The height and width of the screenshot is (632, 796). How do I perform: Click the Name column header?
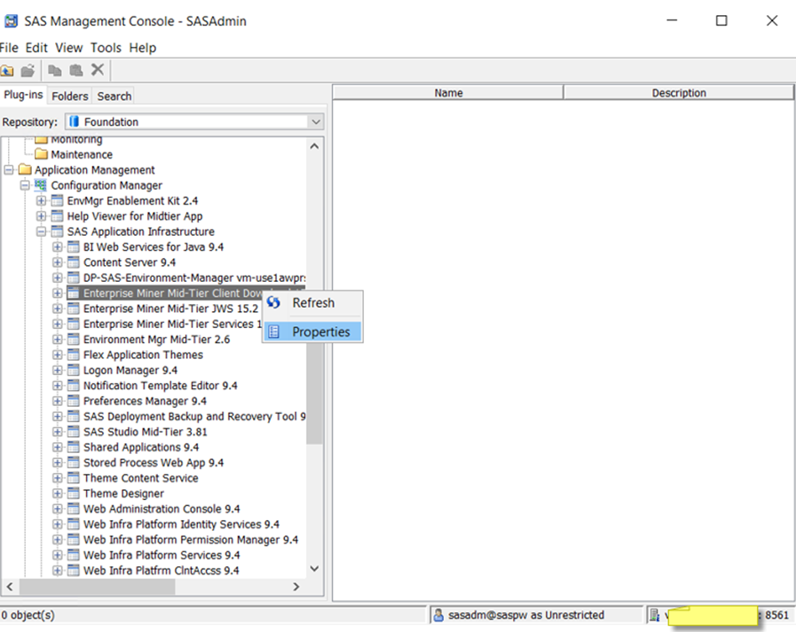(448, 92)
